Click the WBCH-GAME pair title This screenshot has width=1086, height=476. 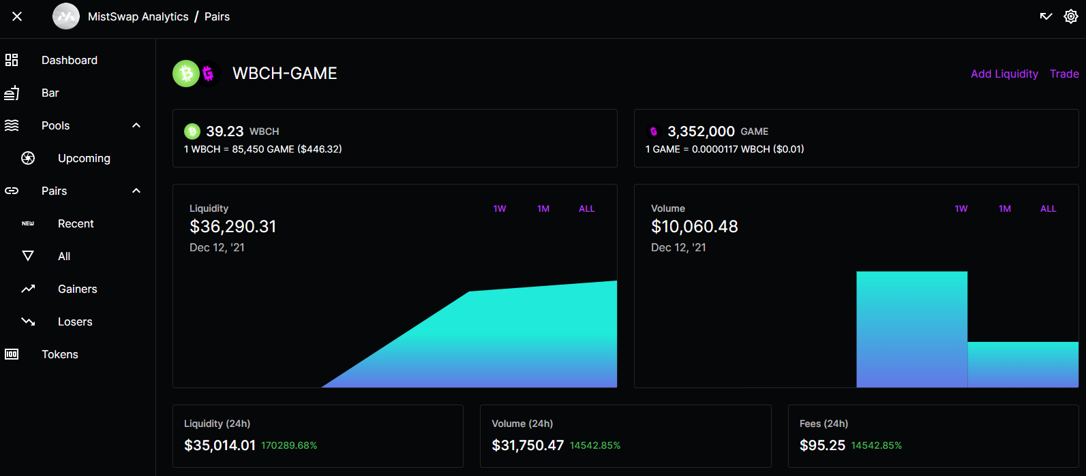285,74
